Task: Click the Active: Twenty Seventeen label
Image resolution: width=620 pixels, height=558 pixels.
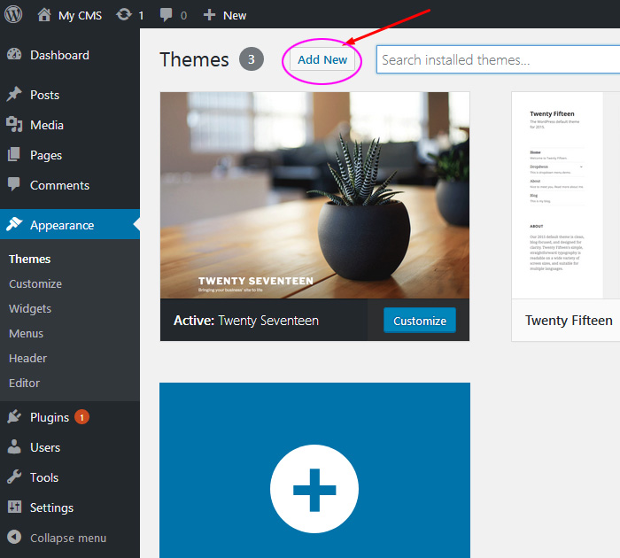Action: click(246, 321)
